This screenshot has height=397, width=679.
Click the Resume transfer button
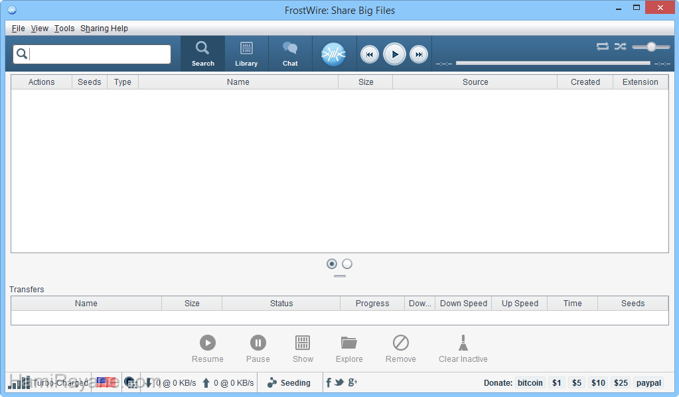208,349
